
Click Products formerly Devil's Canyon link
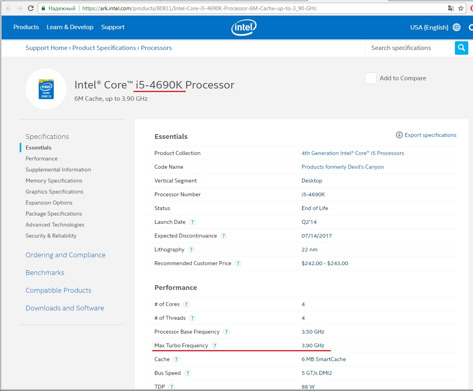(342, 167)
